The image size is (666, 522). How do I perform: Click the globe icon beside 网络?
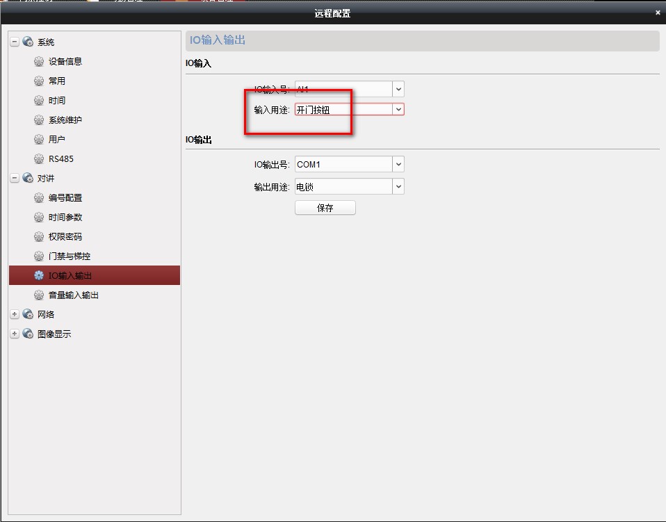[28, 314]
